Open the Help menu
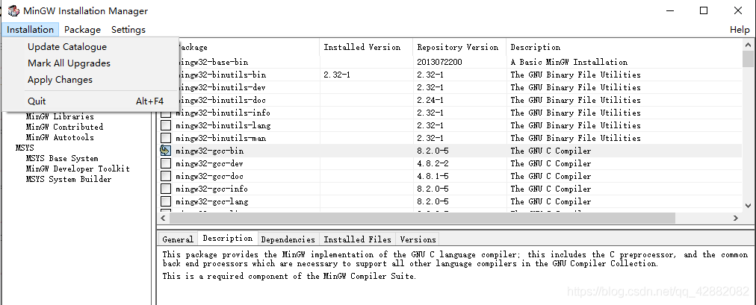 [x=740, y=30]
